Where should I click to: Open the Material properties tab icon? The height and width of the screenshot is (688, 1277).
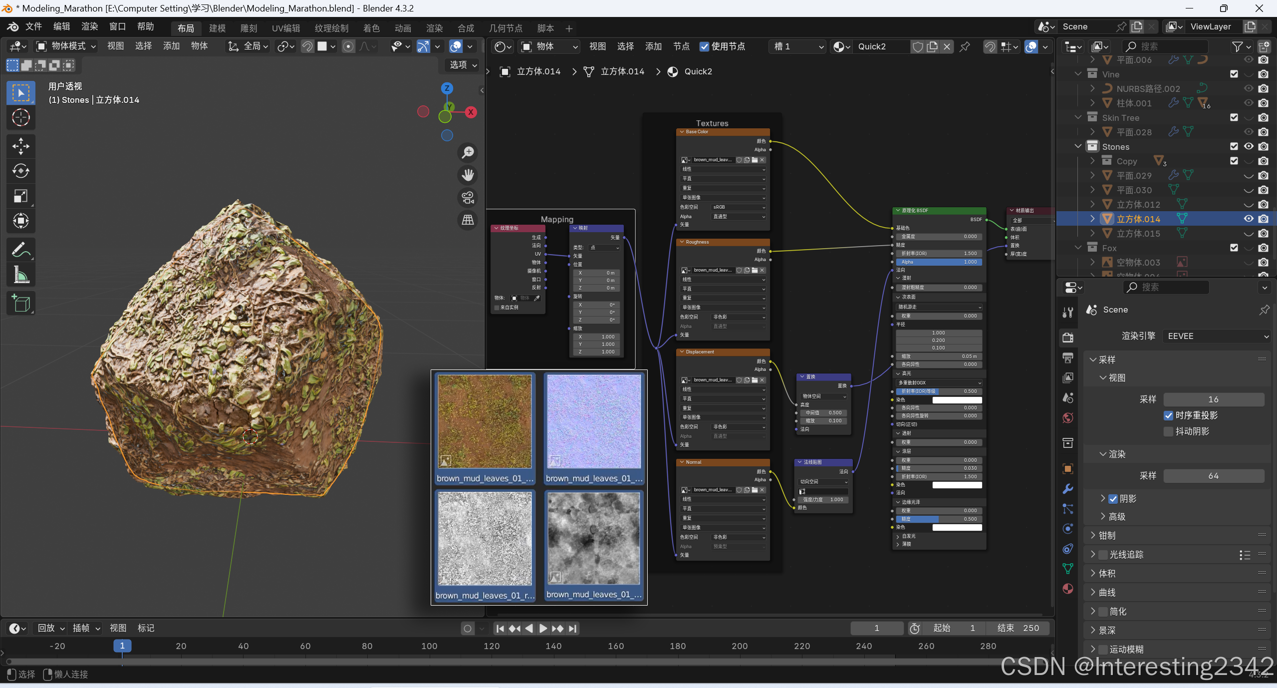pos(1068,589)
